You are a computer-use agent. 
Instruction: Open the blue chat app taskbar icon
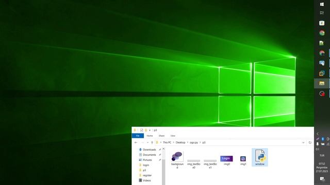tap(322, 63)
